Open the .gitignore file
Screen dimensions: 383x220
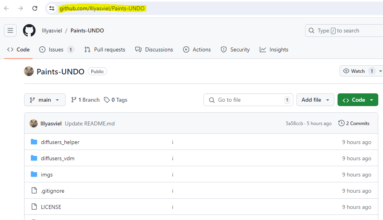pyautogui.click(x=53, y=191)
